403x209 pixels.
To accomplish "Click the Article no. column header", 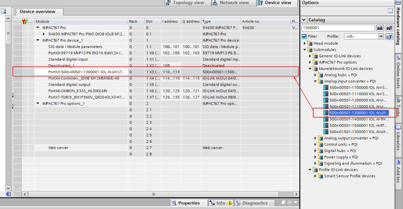I will [266, 21].
